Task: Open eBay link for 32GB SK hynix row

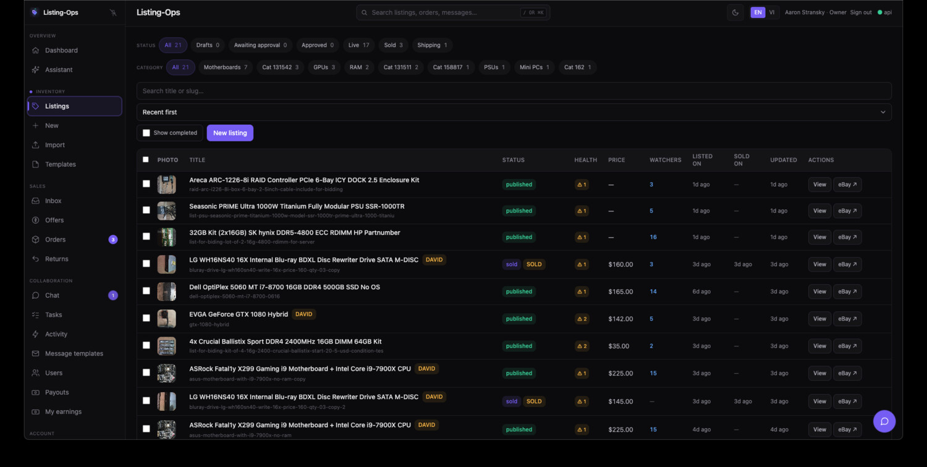Action: point(847,237)
